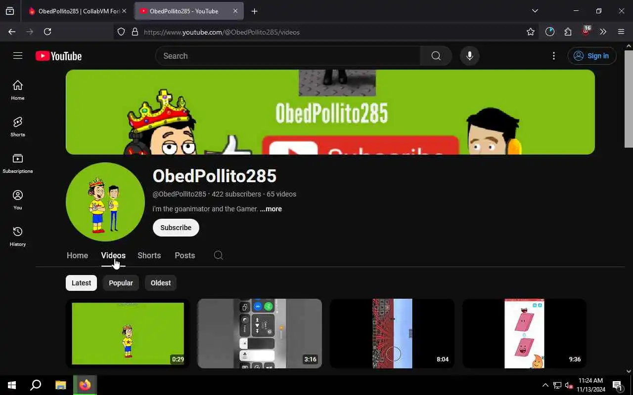Open Windows taskbar search
633x395 pixels.
point(36,385)
